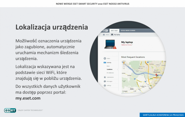Click the Street View pegman on map
The image size is (185, 117).
click(124, 63)
